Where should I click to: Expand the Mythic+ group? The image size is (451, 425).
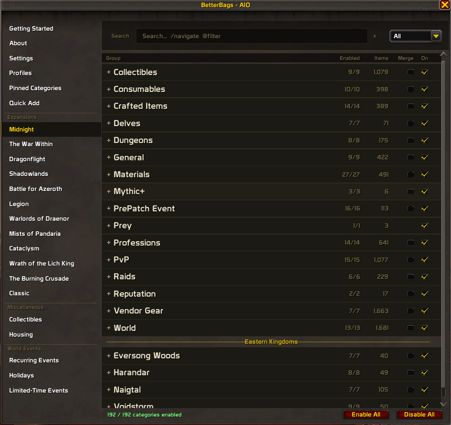[109, 191]
